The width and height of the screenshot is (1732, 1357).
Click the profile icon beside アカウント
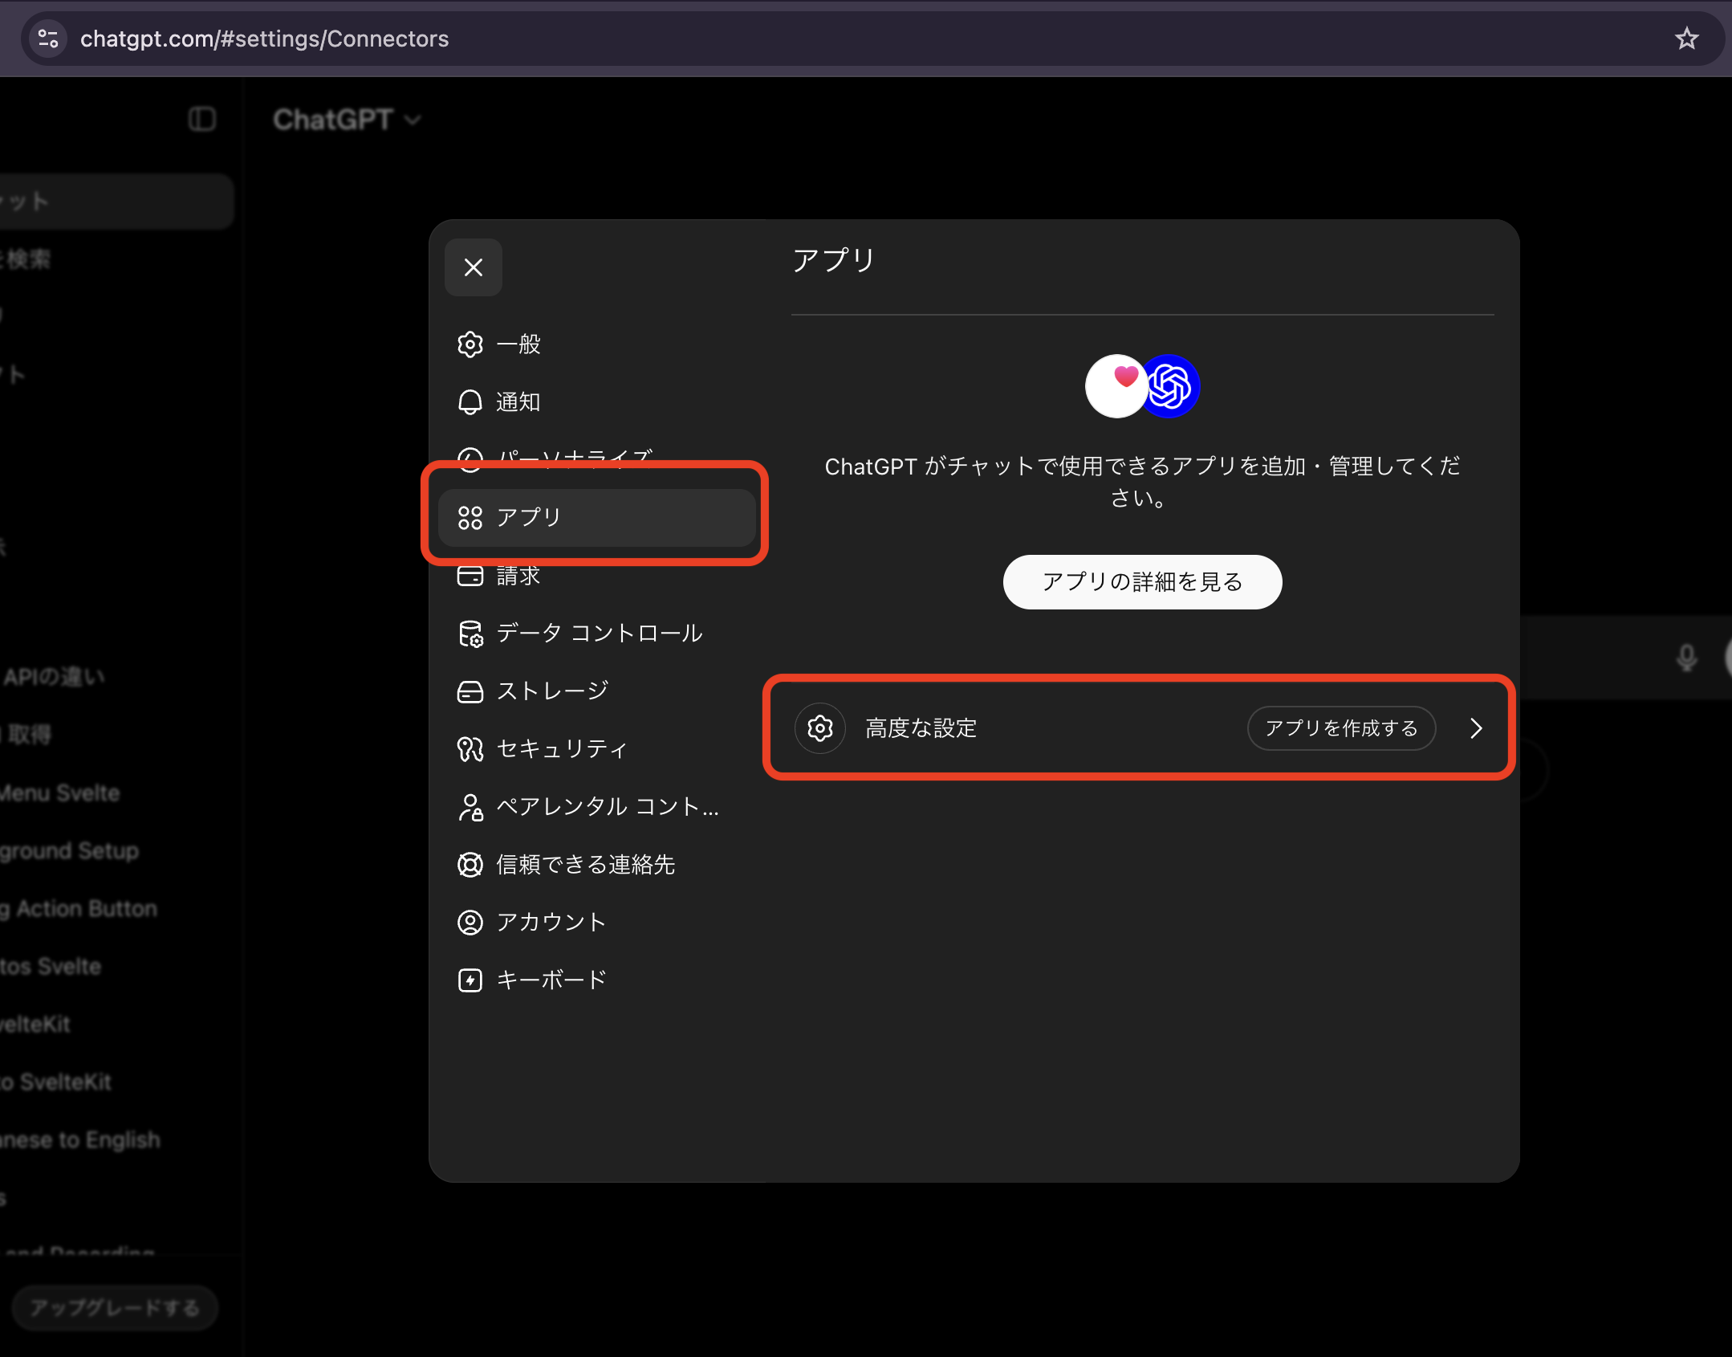[x=470, y=923]
